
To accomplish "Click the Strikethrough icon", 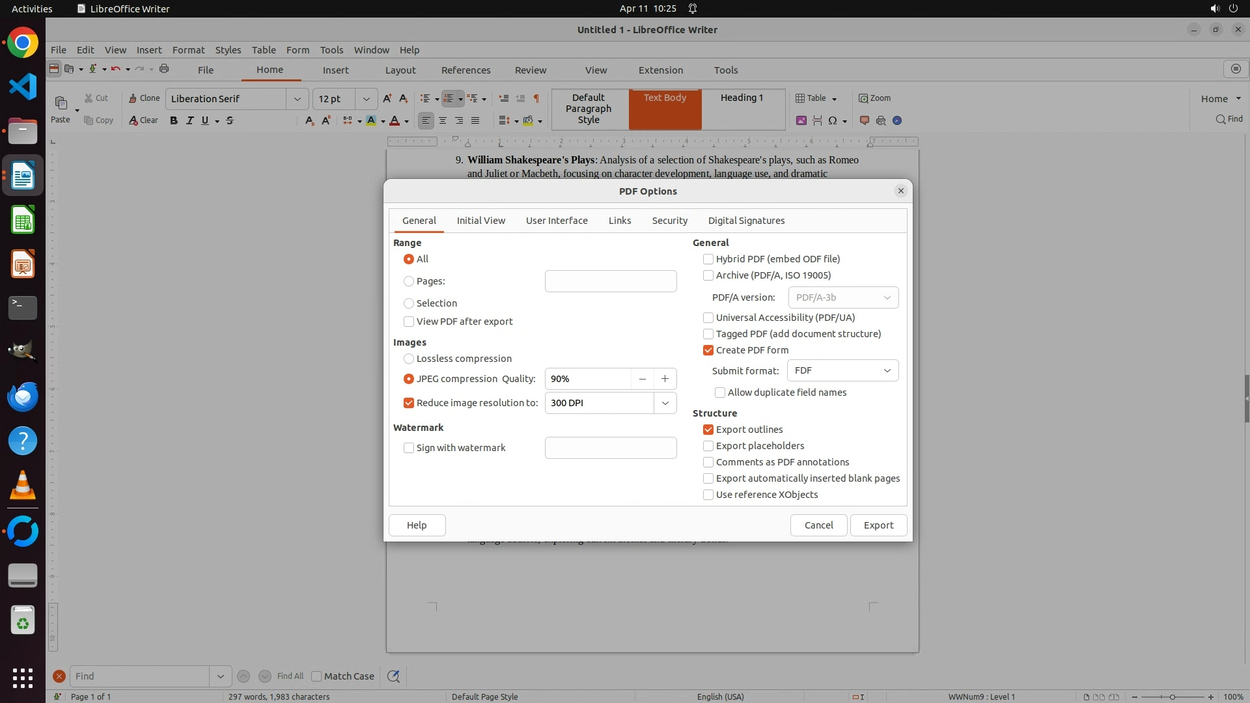I will 230,120.
